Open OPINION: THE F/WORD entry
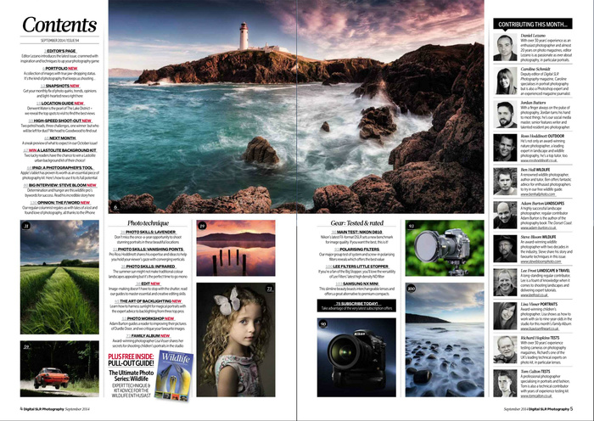This screenshot has width=594, height=421. click(60, 203)
